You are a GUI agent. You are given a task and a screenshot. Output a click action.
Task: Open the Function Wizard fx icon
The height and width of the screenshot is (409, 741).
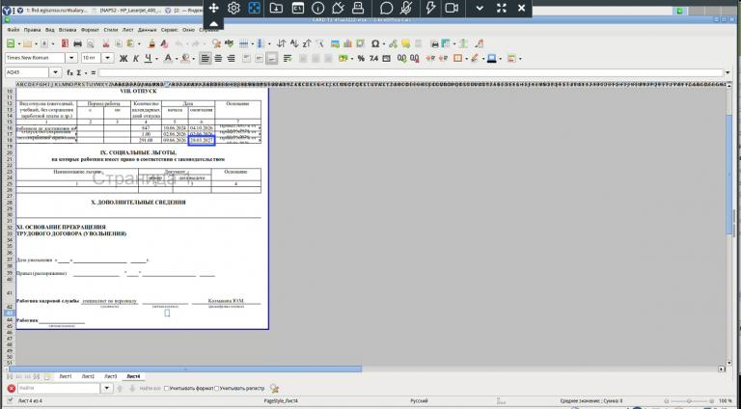69,72
